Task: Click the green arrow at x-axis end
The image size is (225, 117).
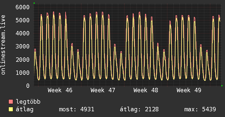Action: (222, 86)
